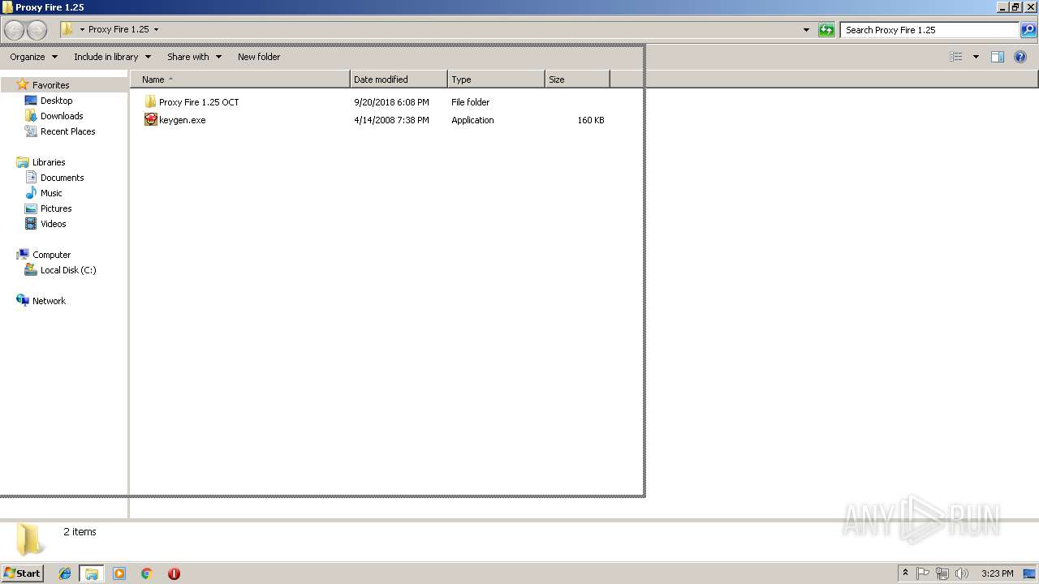The image size is (1039, 584).
Task: Open address bar history dropdown
Action: point(806,30)
